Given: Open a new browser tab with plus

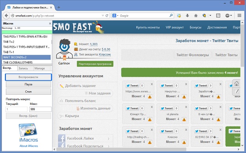Looking at the screenshot, I should 59,7.
